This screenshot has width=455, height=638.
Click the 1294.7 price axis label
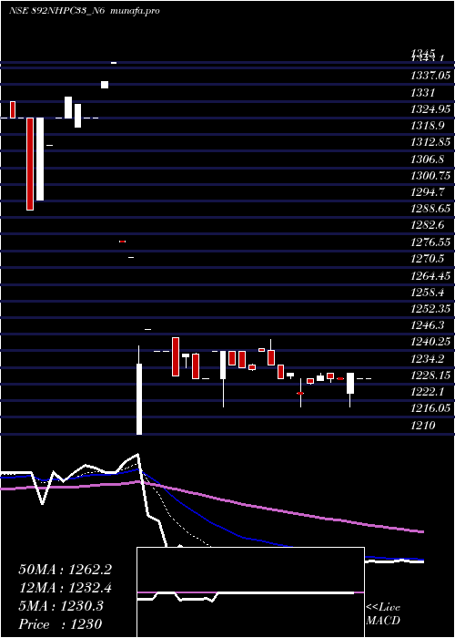click(x=427, y=191)
